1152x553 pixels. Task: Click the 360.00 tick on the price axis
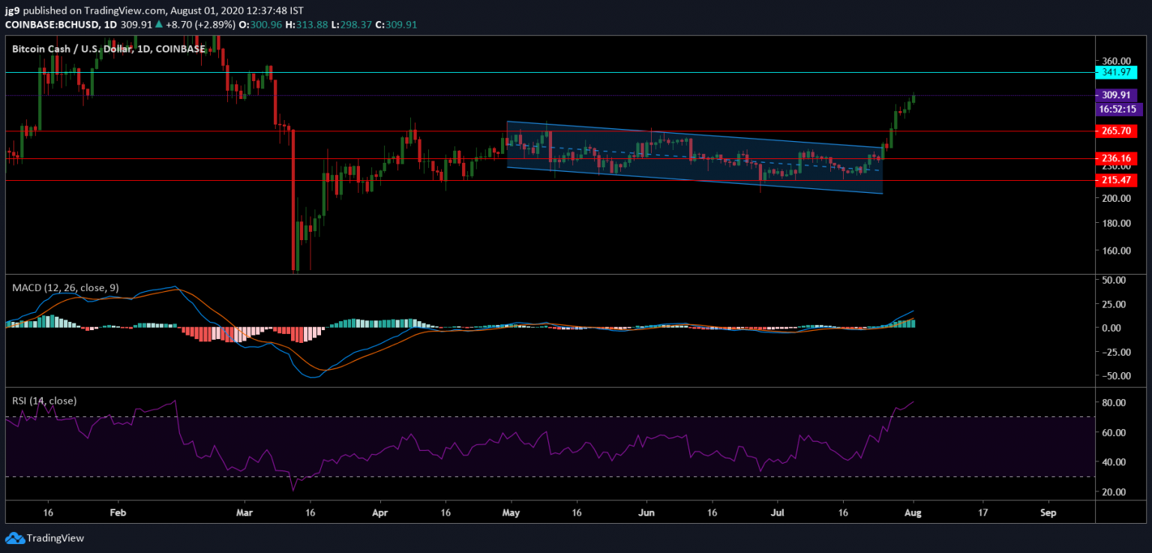pos(1116,61)
